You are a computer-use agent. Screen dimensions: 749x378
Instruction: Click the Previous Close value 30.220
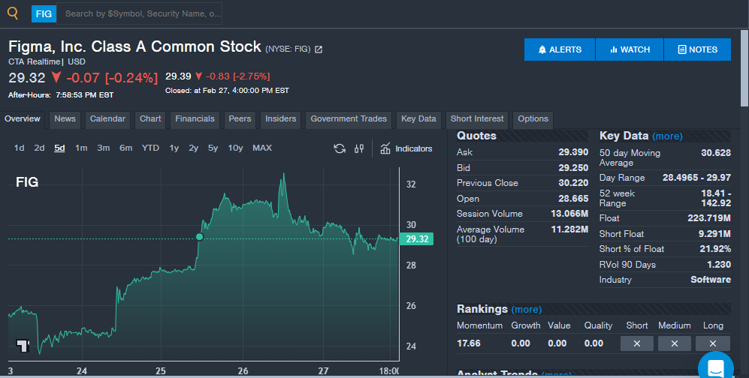point(573,183)
